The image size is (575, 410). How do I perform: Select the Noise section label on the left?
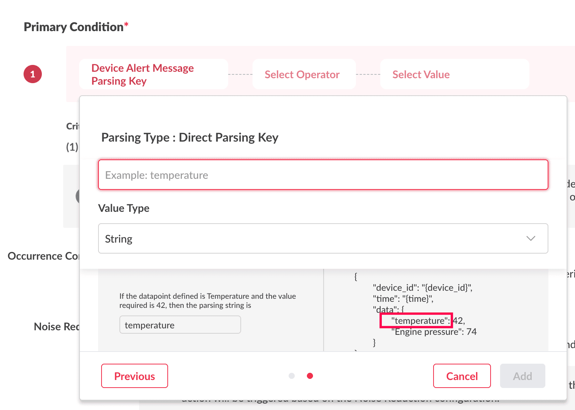pyautogui.click(x=56, y=327)
